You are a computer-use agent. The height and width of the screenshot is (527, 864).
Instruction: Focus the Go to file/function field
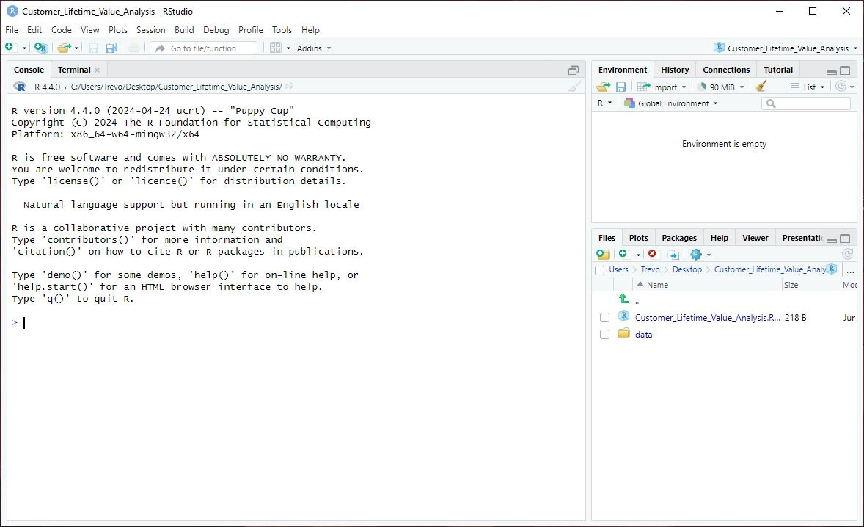tap(203, 48)
